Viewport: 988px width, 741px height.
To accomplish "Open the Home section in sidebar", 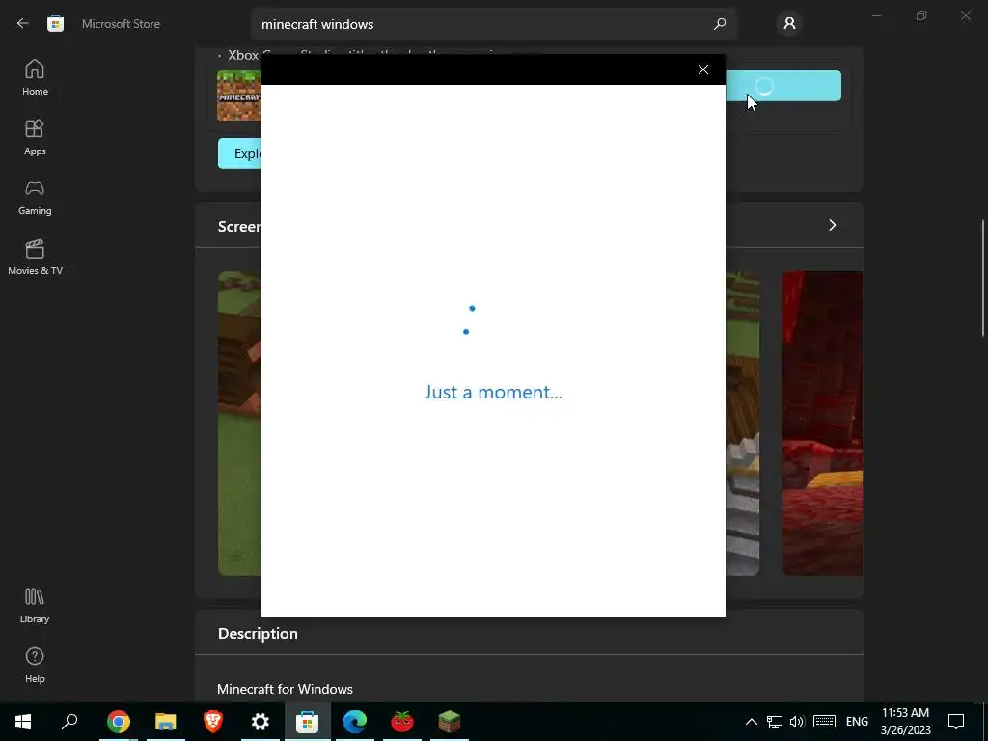I will [35, 77].
